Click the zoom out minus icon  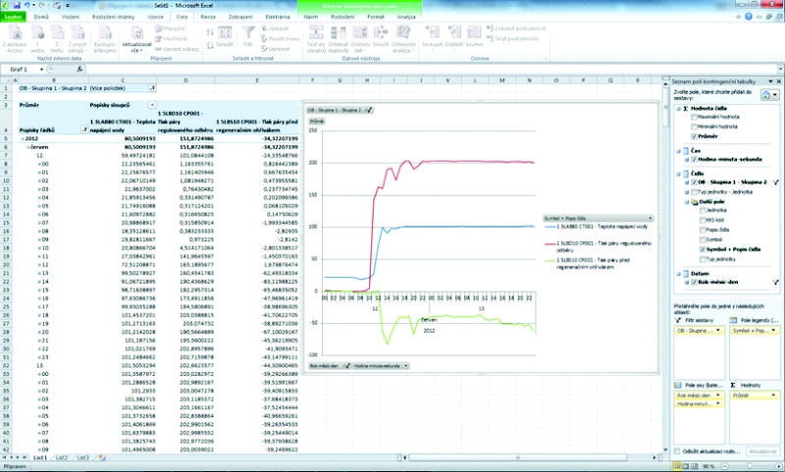coord(722,466)
